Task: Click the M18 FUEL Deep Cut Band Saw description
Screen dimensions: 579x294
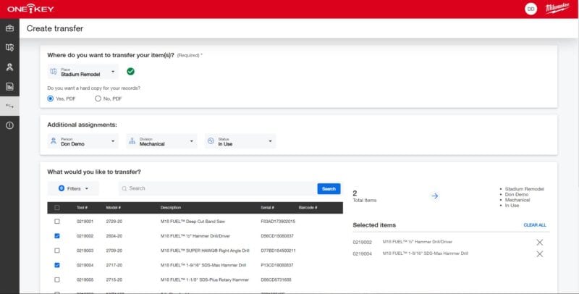Action: click(193, 222)
